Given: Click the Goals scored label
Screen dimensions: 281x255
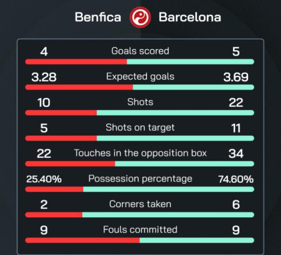Looking at the screenshot, I should point(140,51).
